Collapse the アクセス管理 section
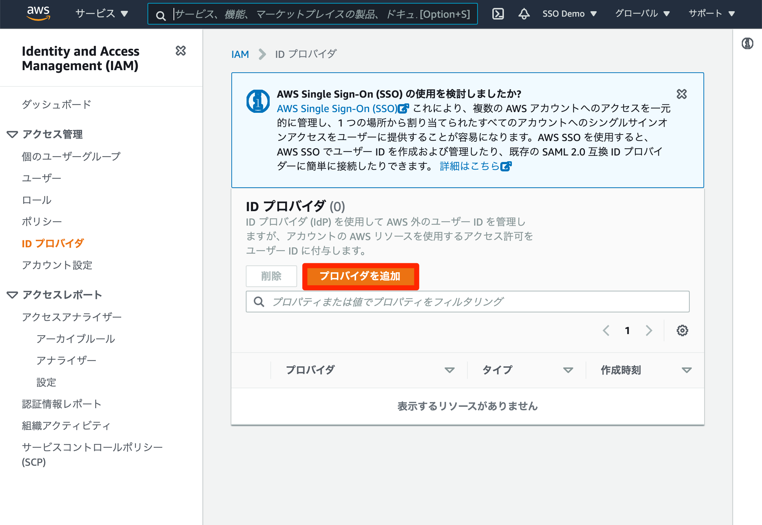Screen dimensions: 762x525 [x=12, y=135]
